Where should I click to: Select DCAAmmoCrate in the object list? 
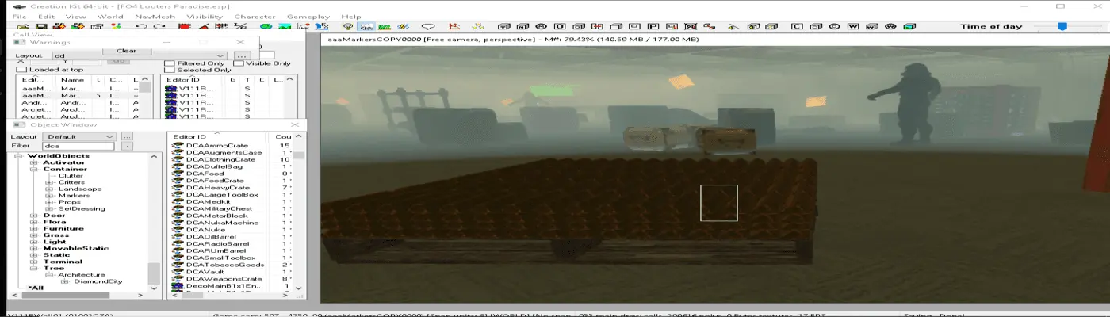tap(217, 146)
